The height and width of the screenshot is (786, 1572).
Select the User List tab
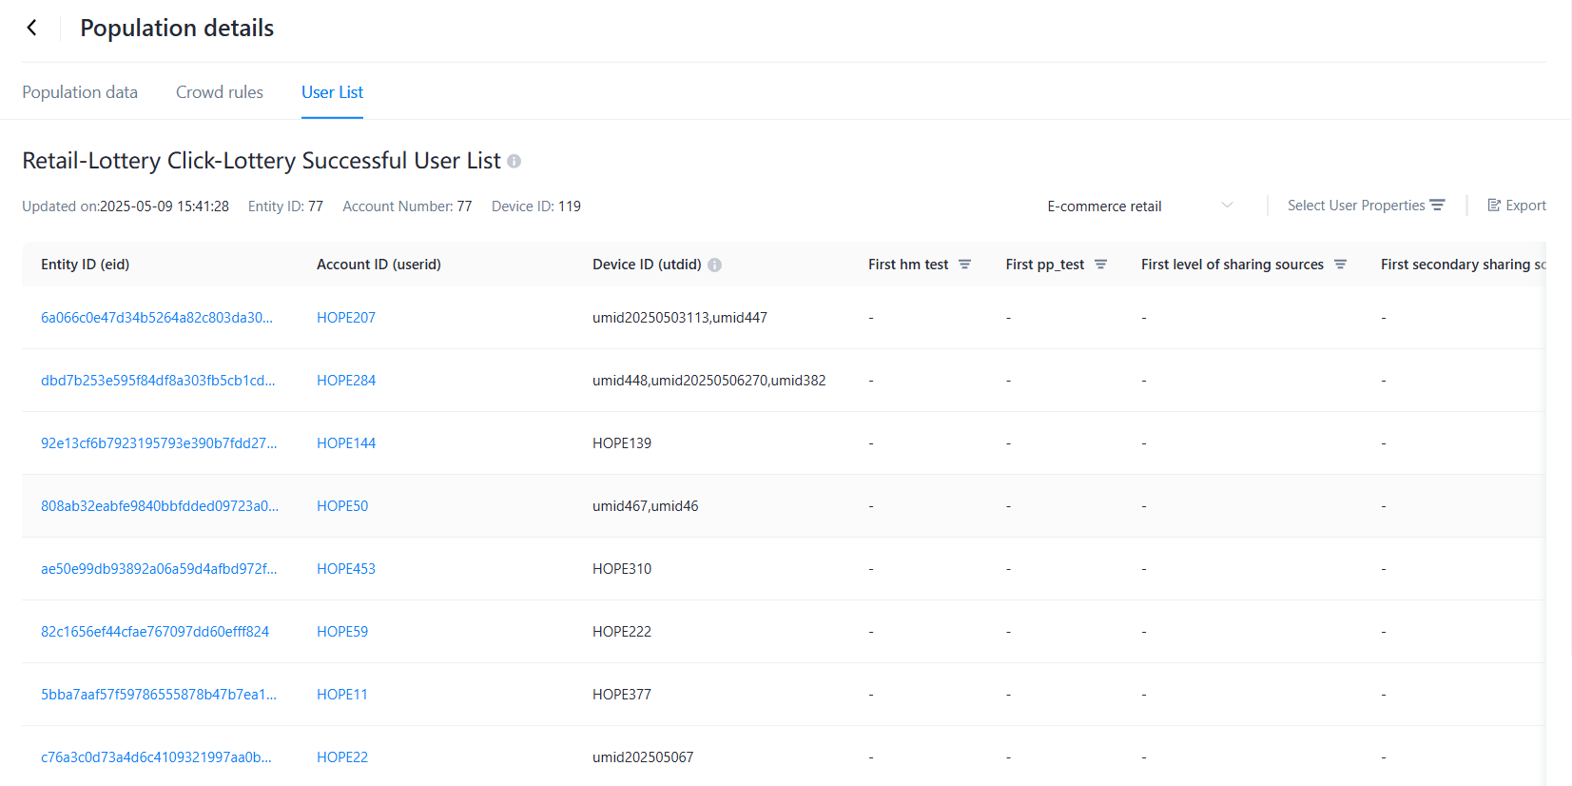coord(332,92)
